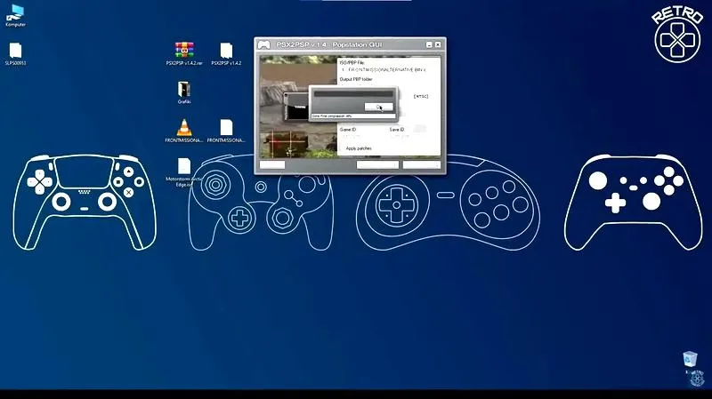
Task: Open the Recycle Bin on desktop
Action: coord(690,359)
